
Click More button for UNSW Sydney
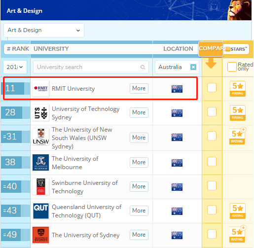(x=139, y=138)
